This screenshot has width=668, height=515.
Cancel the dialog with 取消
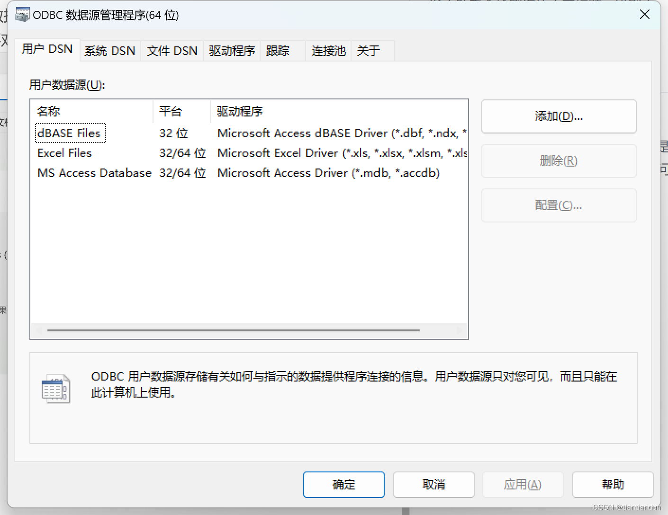pyautogui.click(x=433, y=484)
